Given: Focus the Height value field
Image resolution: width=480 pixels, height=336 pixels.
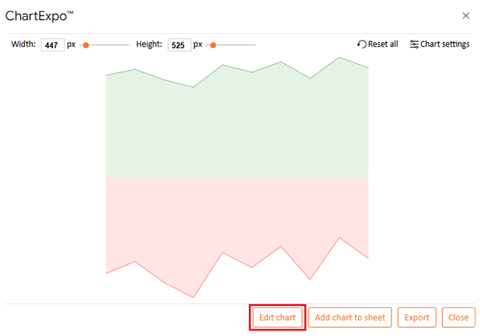Looking at the screenshot, I should [x=179, y=45].
